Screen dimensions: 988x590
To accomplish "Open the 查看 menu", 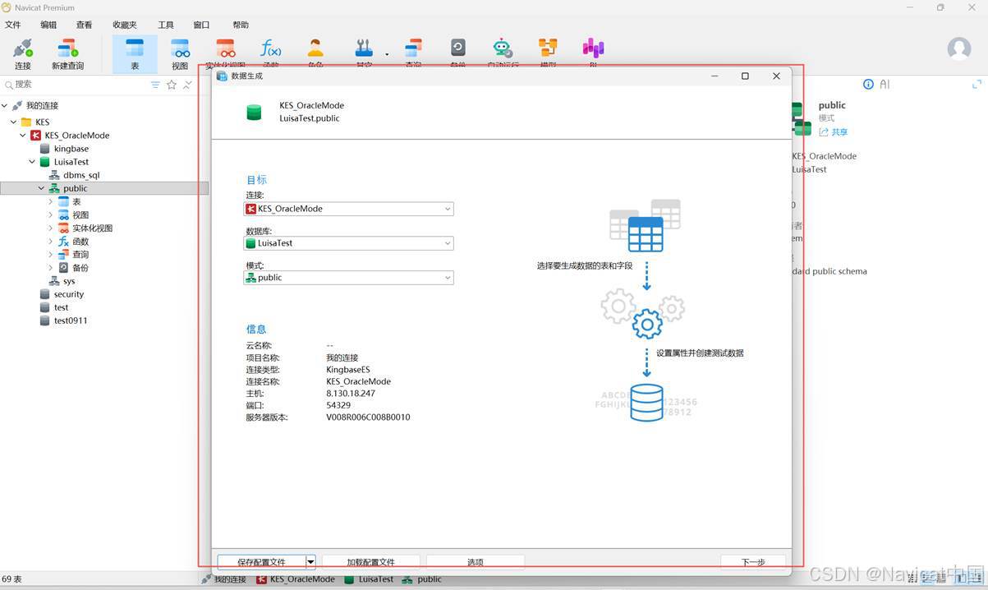I will [x=84, y=25].
